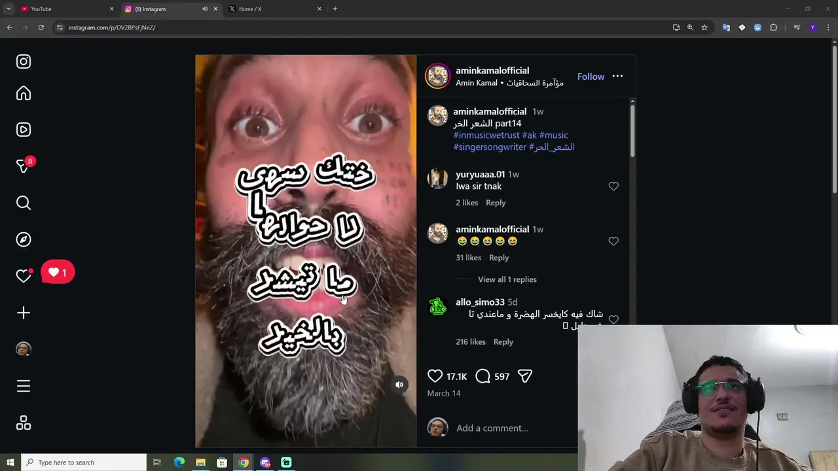838x471 pixels.
Task: Mute or unmute the video audio
Action: (x=399, y=385)
